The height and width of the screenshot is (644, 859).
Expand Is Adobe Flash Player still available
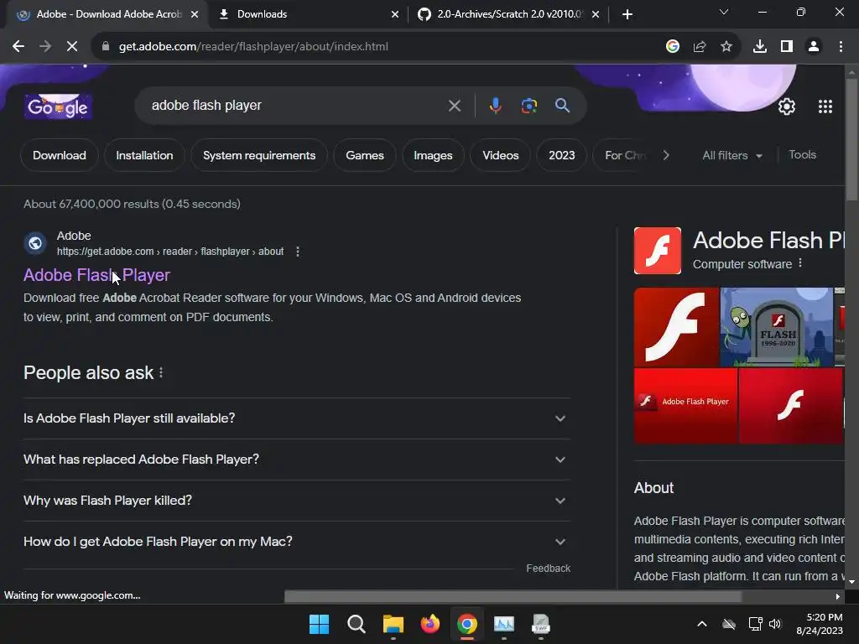296,418
